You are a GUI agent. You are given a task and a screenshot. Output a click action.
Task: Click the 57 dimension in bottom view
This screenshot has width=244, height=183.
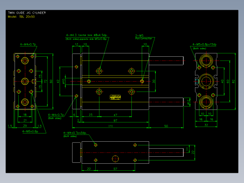point(115,169)
